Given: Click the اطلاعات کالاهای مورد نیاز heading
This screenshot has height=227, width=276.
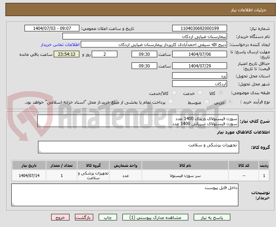Looking at the screenshot, I should (x=243, y=132).
